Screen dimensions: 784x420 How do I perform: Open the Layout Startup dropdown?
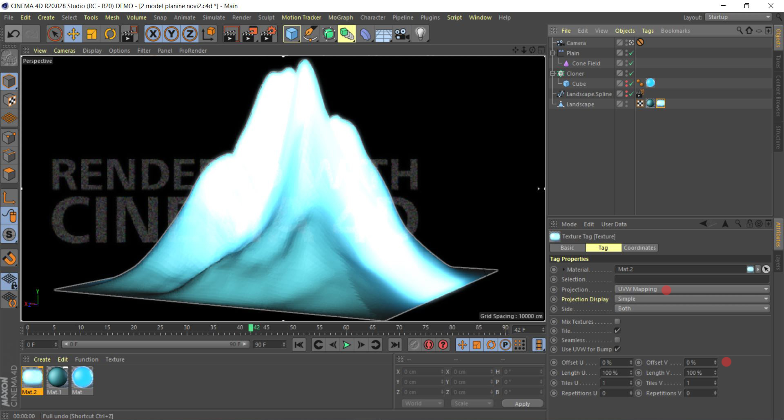pos(738,17)
